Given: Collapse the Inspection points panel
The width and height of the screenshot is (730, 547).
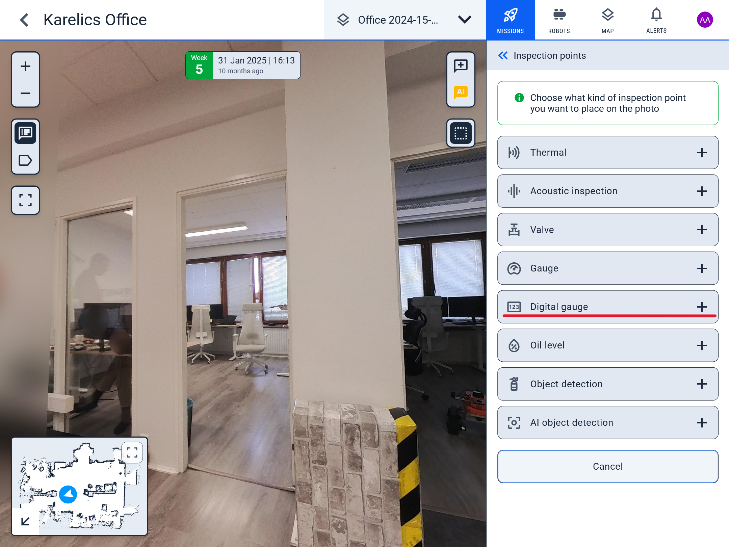Looking at the screenshot, I should point(503,55).
